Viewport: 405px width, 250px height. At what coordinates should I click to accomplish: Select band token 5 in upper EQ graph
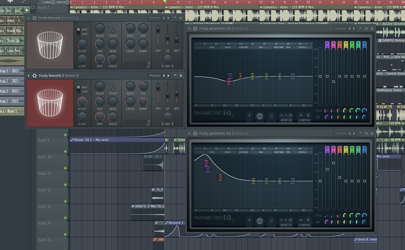[x=266, y=76]
